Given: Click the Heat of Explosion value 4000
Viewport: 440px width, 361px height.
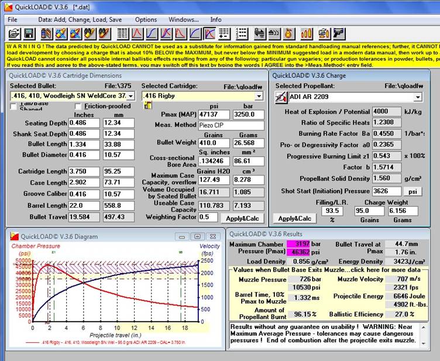Looking at the screenshot, I should tap(387, 112).
